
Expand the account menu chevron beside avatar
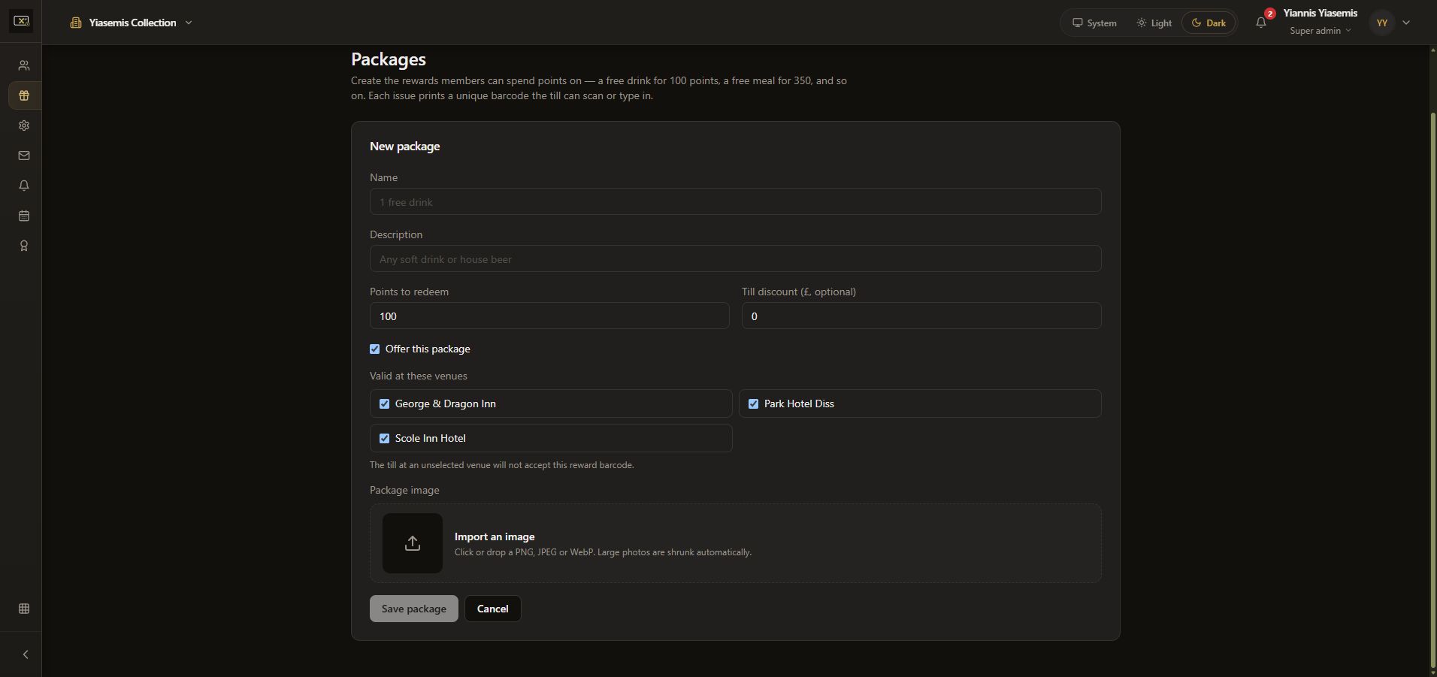tap(1406, 23)
